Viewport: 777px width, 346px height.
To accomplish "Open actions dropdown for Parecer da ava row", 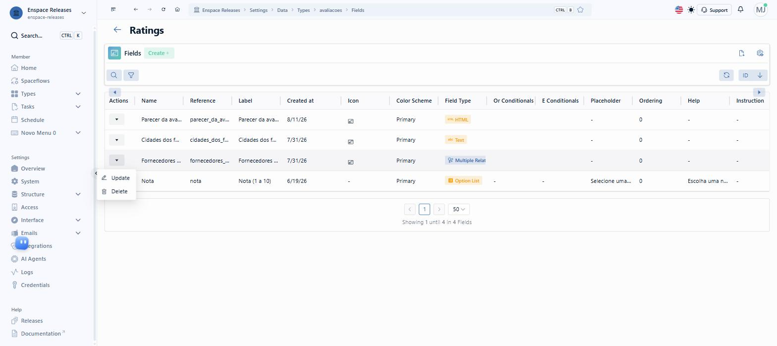I will pyautogui.click(x=117, y=119).
